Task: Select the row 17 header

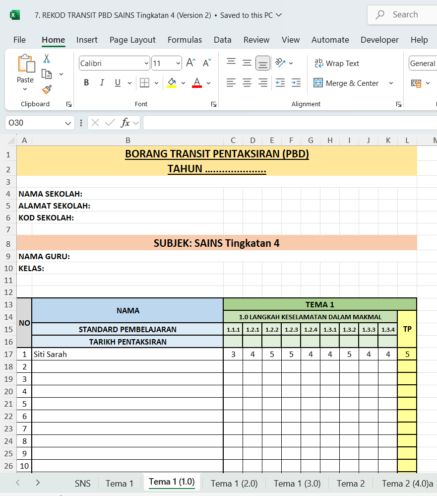Action: tap(8, 354)
